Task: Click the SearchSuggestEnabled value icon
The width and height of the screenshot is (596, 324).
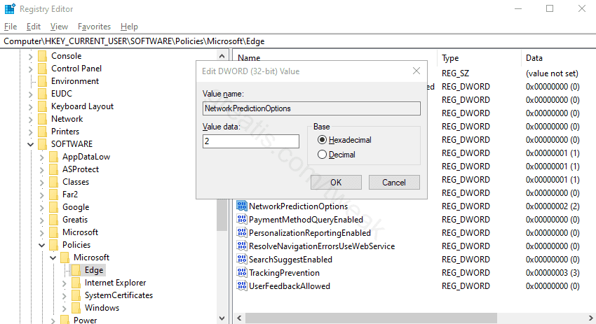Action: click(242, 260)
